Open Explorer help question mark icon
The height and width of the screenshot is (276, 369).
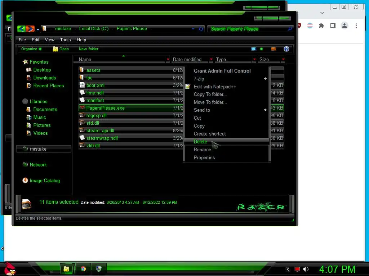[x=286, y=49]
